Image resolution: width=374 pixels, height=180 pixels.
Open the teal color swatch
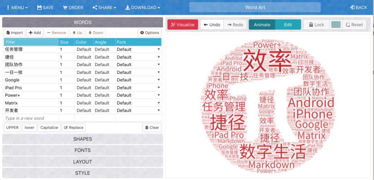coord(336,24)
